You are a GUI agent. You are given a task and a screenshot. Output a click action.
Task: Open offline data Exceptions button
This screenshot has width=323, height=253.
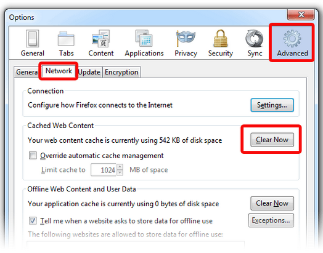[271, 220]
